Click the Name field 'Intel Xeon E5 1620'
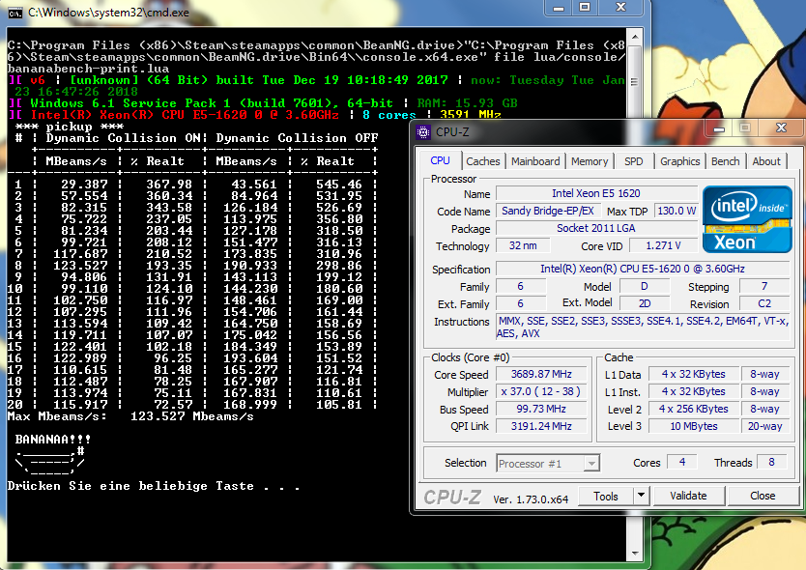The image size is (806, 570). (x=596, y=194)
